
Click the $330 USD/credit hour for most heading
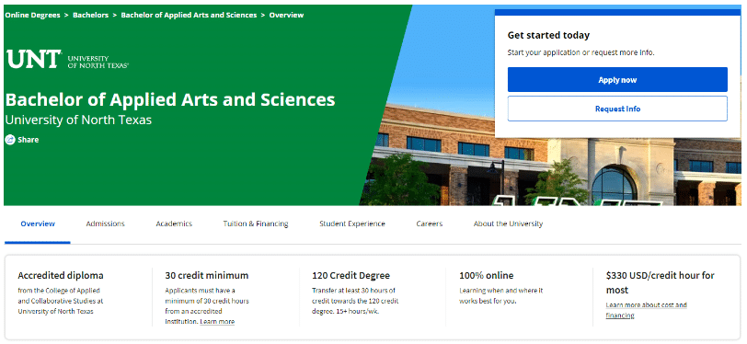pyautogui.click(x=661, y=282)
